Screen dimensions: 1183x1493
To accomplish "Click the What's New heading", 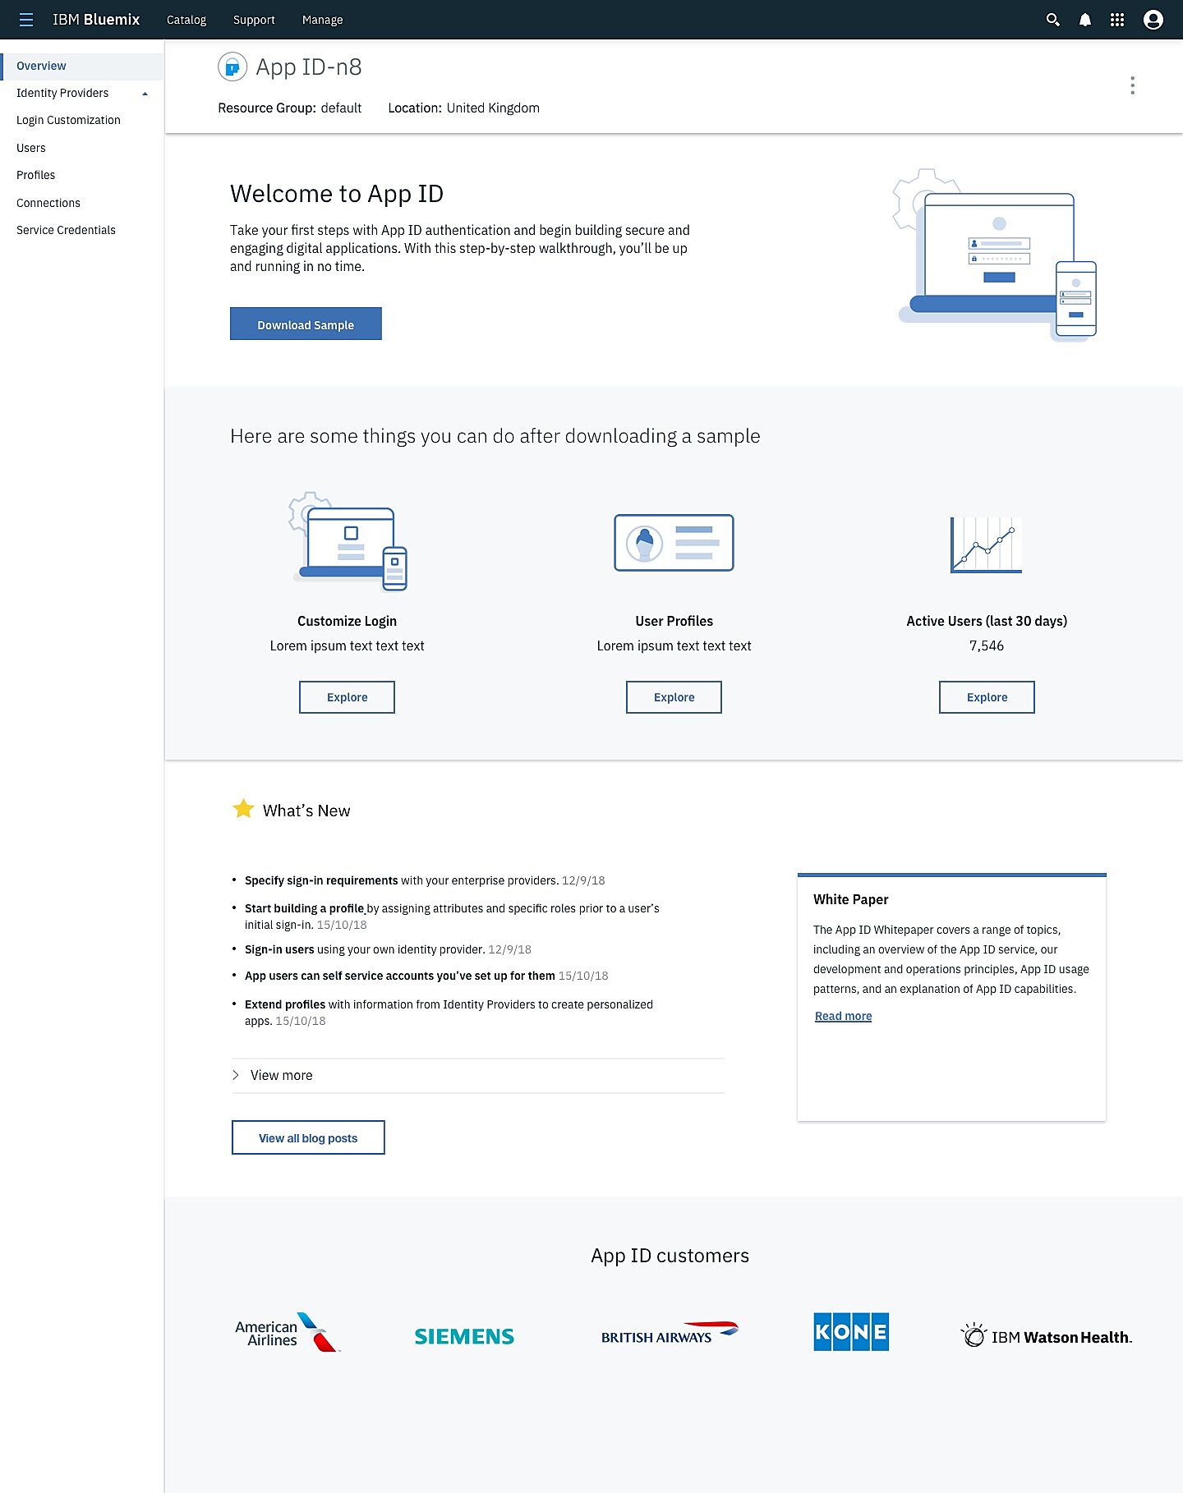I will tap(306, 811).
